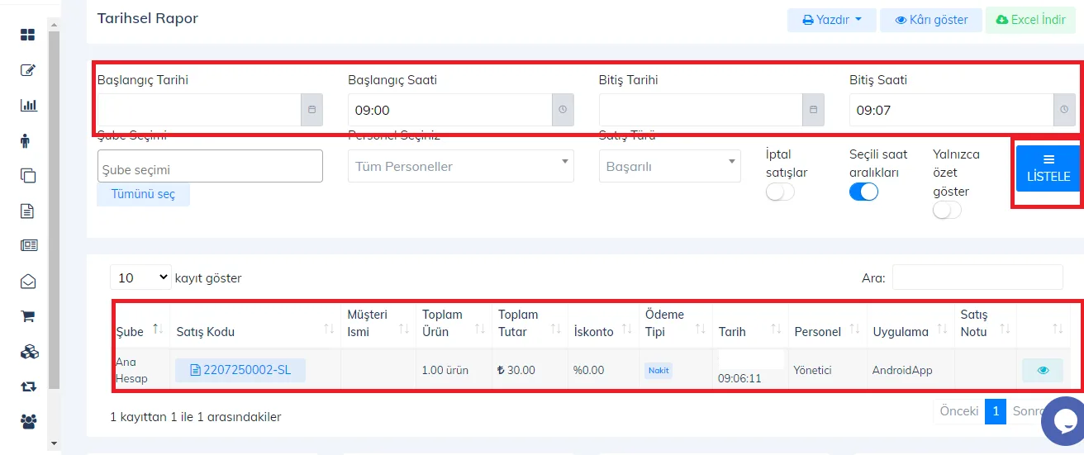
Task: Click the envelope mail sidebar icon
Action: 28,281
